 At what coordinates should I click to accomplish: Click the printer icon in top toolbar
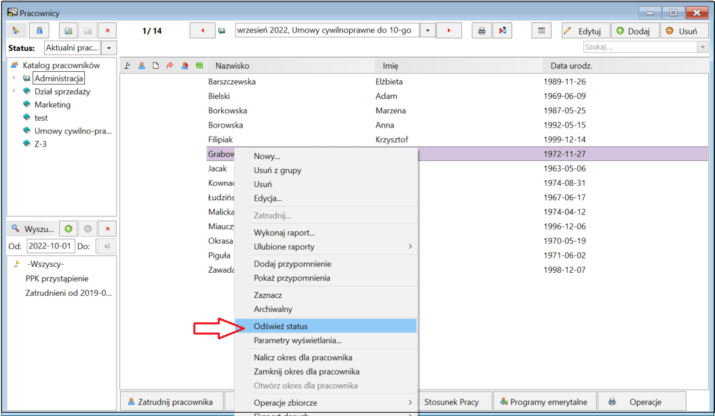tap(482, 31)
